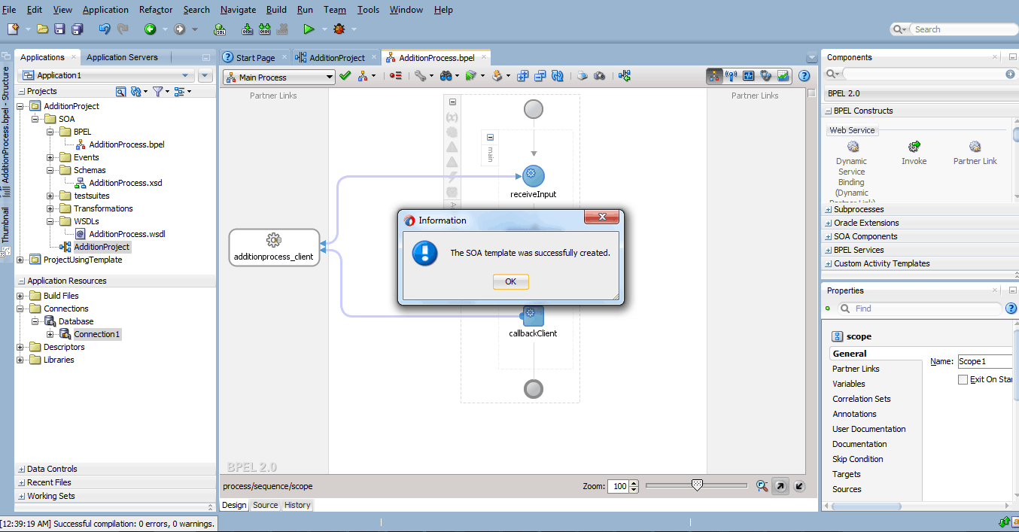This screenshot has height=532, width=1019.
Task: Open the Navigate menu
Action: coord(238,10)
